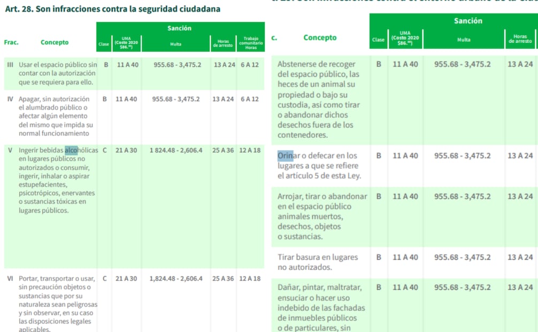
Task: Click the 'Frac.' column header
Action: coord(11,42)
